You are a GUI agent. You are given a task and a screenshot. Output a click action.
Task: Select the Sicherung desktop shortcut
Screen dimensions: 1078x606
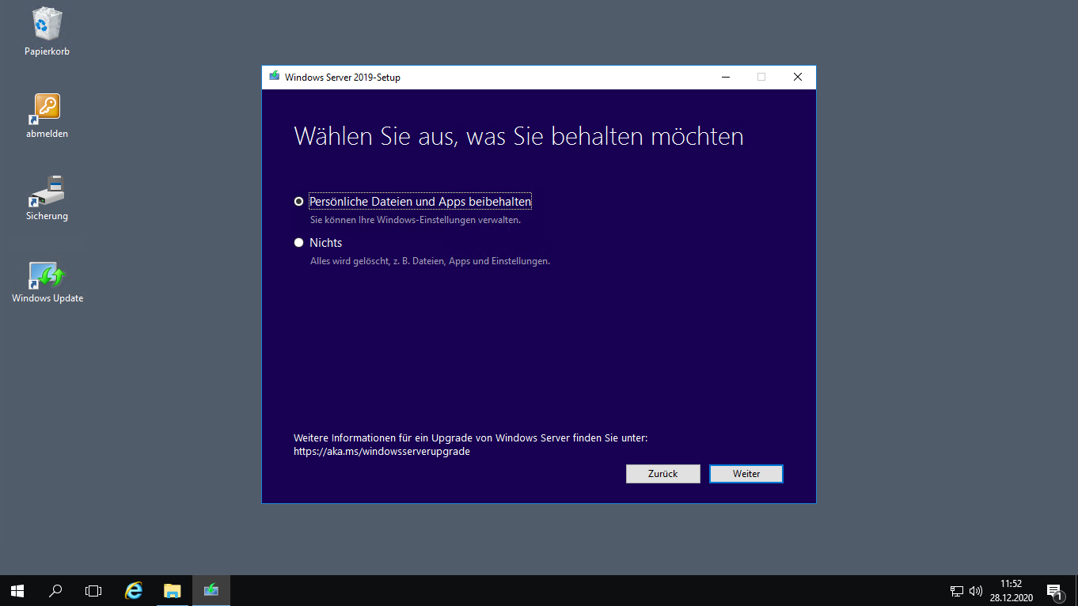pos(47,198)
